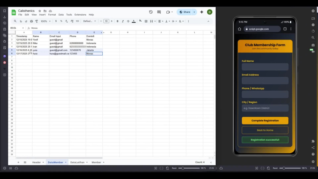
Task: Format as currency with dollar icon
Action: 56,21
